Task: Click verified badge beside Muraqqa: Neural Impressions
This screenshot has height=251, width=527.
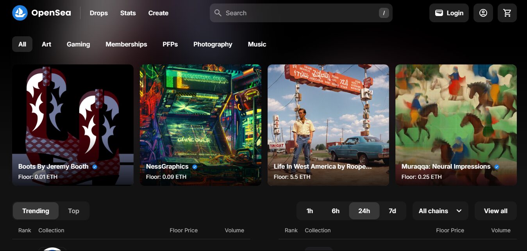Action: pos(497,167)
